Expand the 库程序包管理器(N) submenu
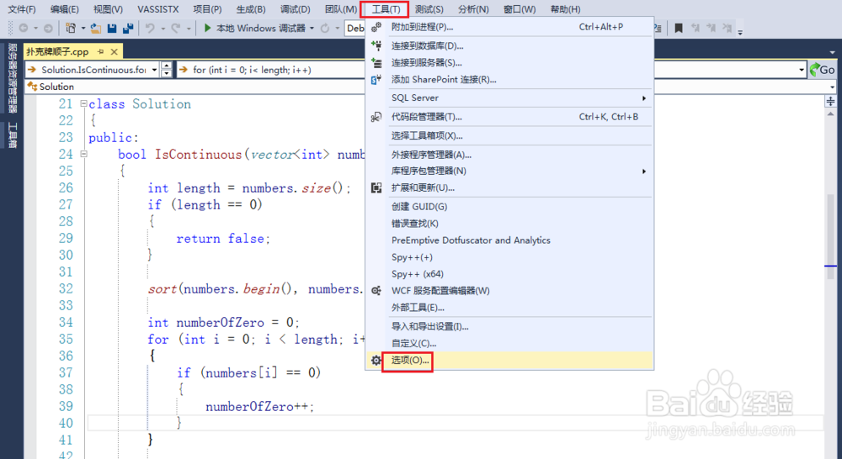 point(509,171)
